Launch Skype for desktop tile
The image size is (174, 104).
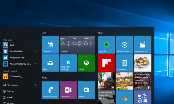click(x=68, y=63)
